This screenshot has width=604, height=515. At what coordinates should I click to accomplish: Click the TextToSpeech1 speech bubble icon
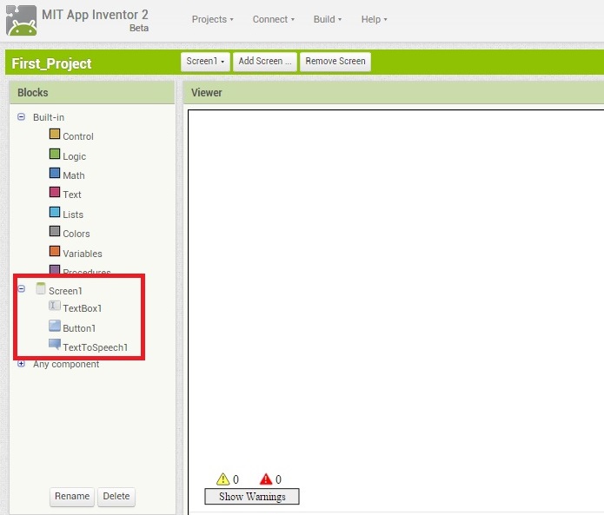(55, 344)
